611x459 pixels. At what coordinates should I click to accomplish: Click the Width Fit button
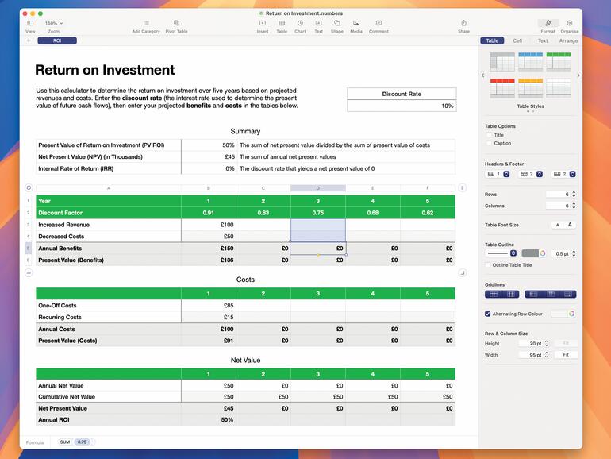tap(566, 355)
